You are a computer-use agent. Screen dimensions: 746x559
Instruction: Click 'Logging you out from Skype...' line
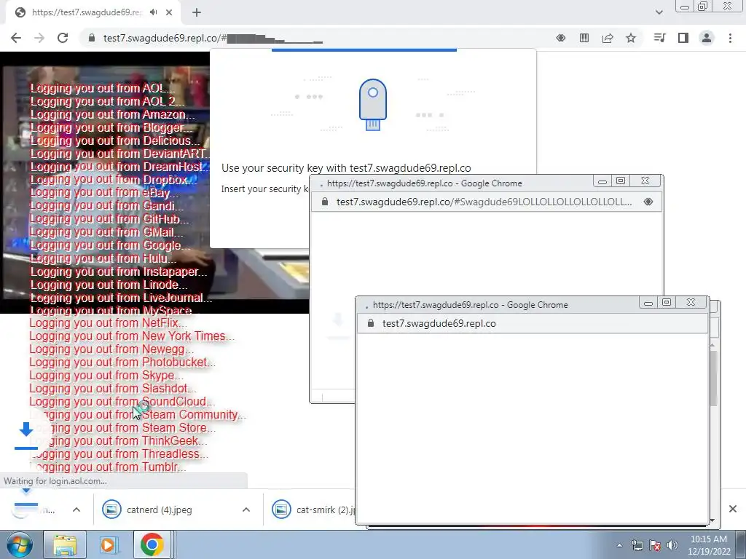(x=106, y=376)
